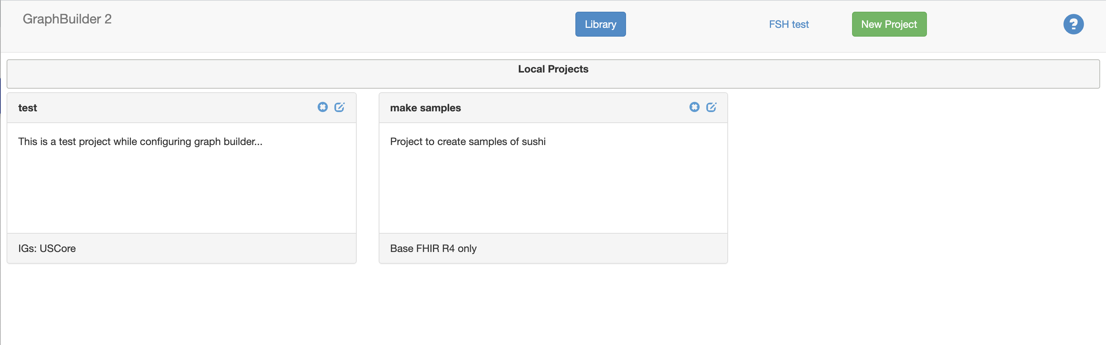Select the make samples project title
Screen dimensions: 1106x345
425,108
